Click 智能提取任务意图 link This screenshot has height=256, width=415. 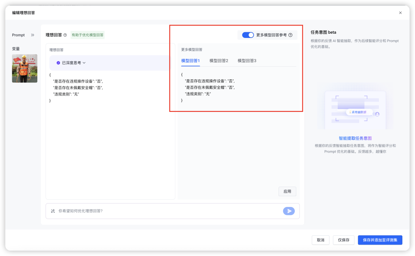pyautogui.click(x=355, y=138)
